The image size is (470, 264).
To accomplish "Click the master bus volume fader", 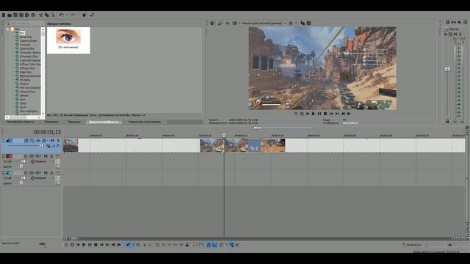I will pyautogui.click(x=447, y=69).
